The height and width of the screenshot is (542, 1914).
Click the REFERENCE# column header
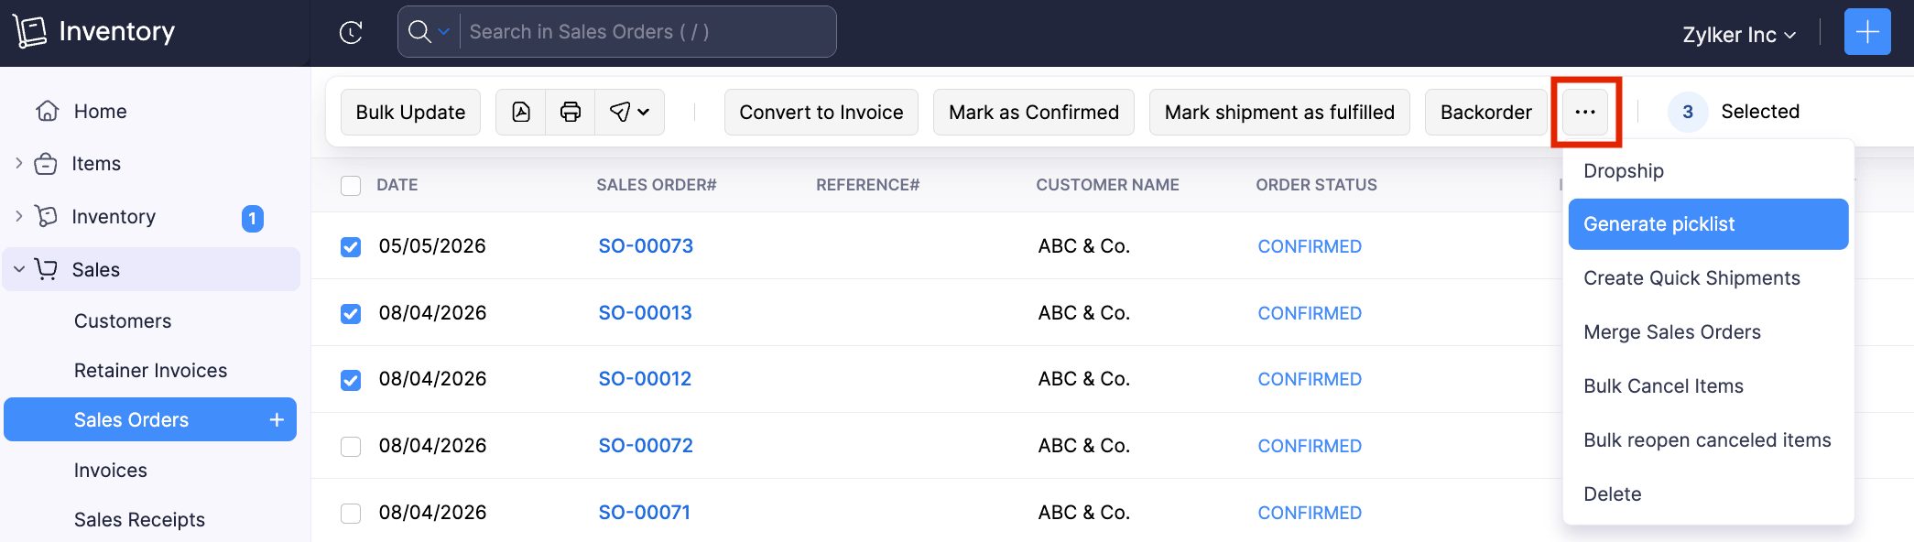pos(867,185)
